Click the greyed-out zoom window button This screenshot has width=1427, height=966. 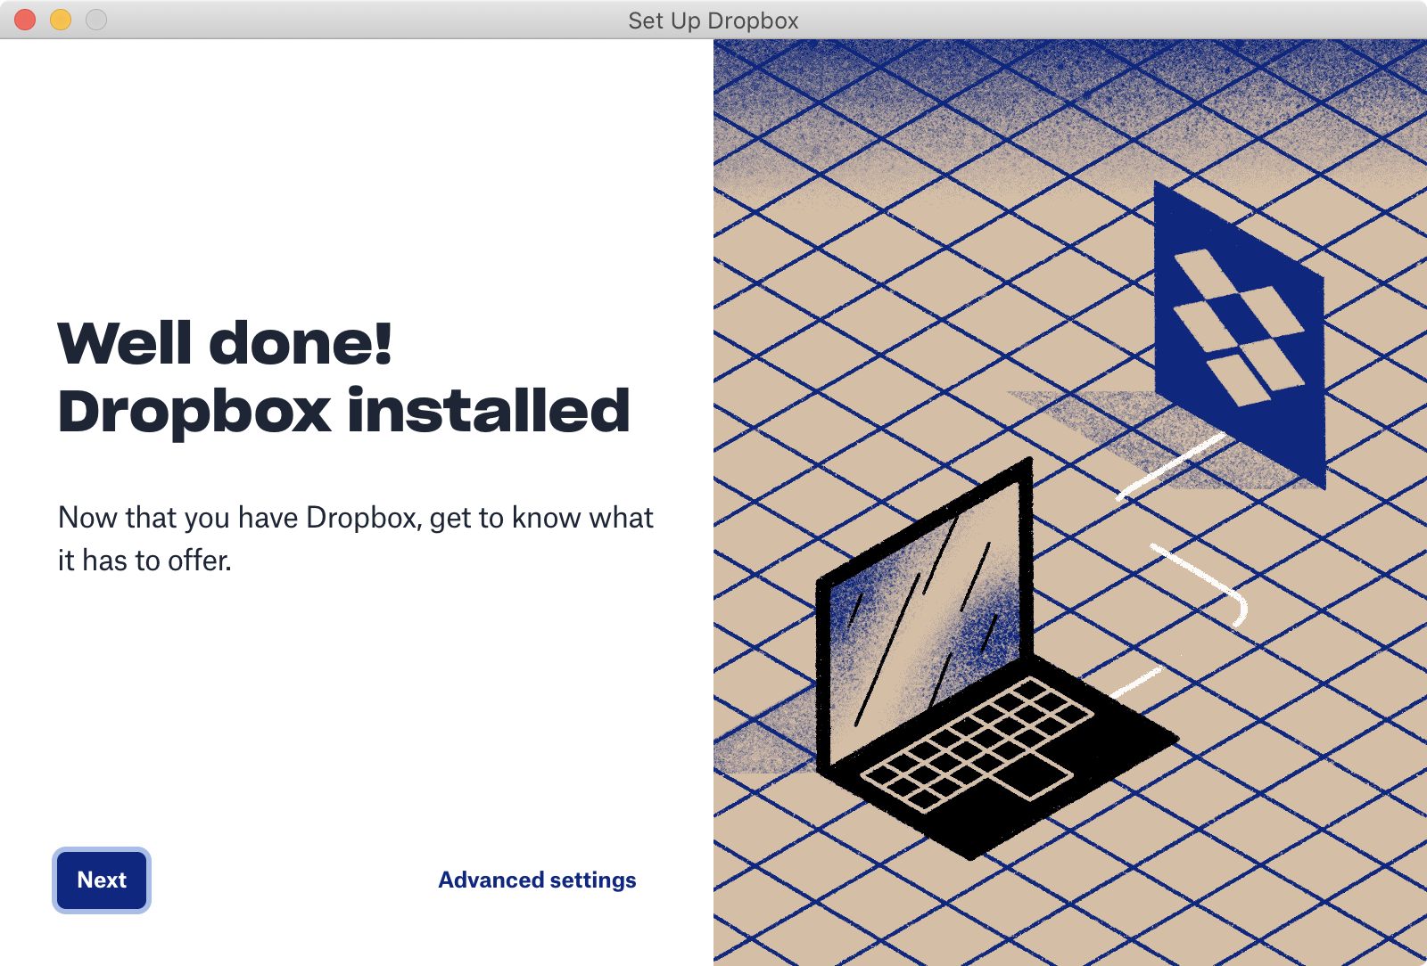(96, 20)
